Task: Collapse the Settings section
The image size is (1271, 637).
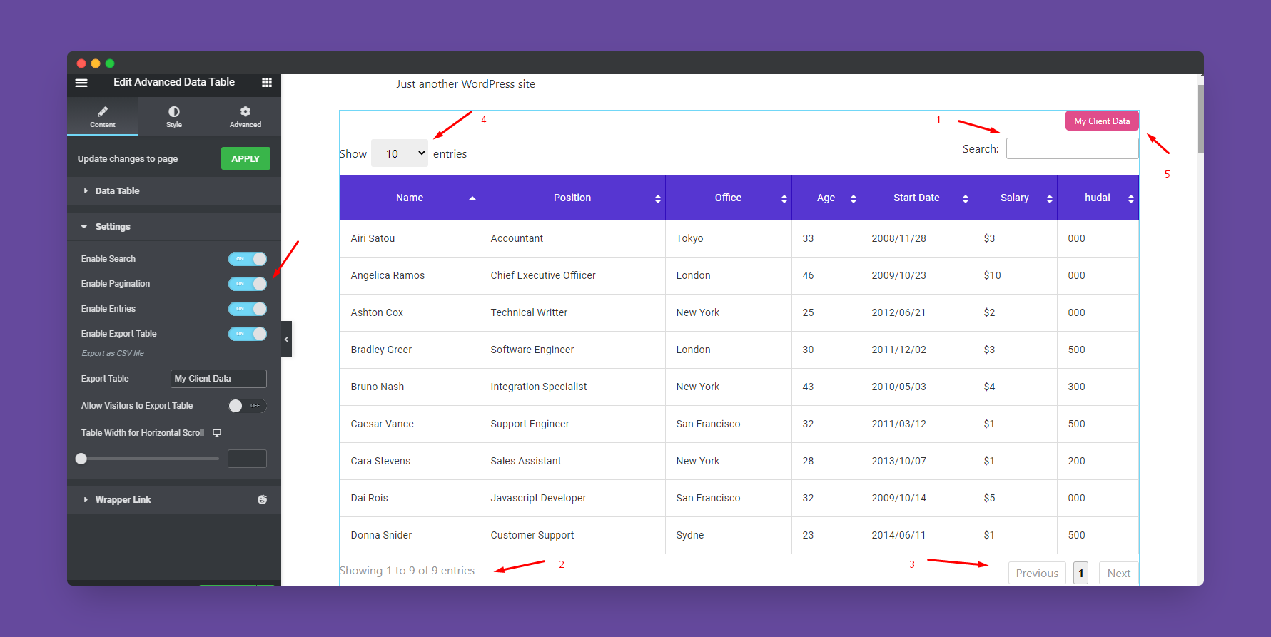Action: click(x=113, y=227)
